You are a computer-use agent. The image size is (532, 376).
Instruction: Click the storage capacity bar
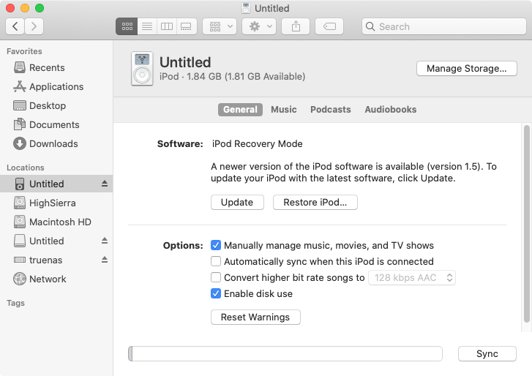coord(285,354)
